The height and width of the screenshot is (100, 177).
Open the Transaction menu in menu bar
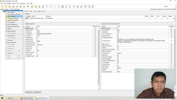(23, 3)
